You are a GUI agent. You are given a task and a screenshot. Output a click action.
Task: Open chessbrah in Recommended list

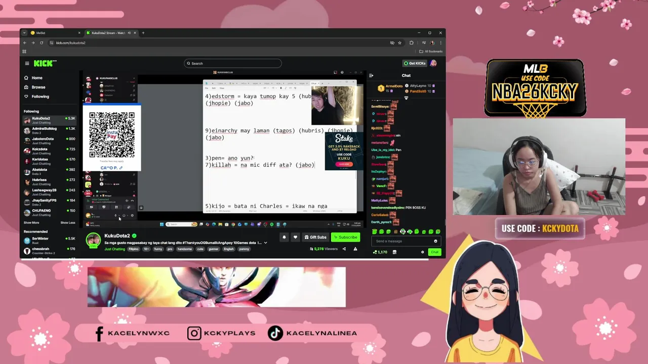click(49, 251)
